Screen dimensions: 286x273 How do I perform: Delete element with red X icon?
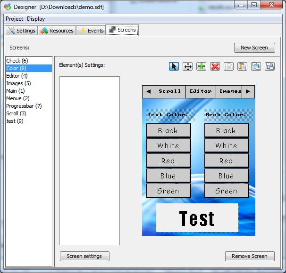pos(215,66)
